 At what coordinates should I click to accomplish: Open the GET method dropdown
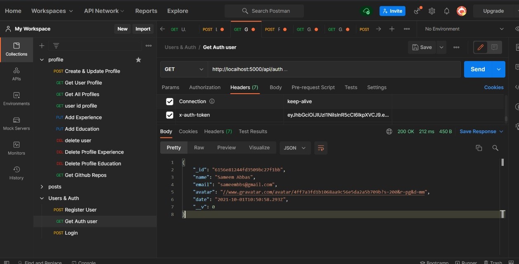184,69
